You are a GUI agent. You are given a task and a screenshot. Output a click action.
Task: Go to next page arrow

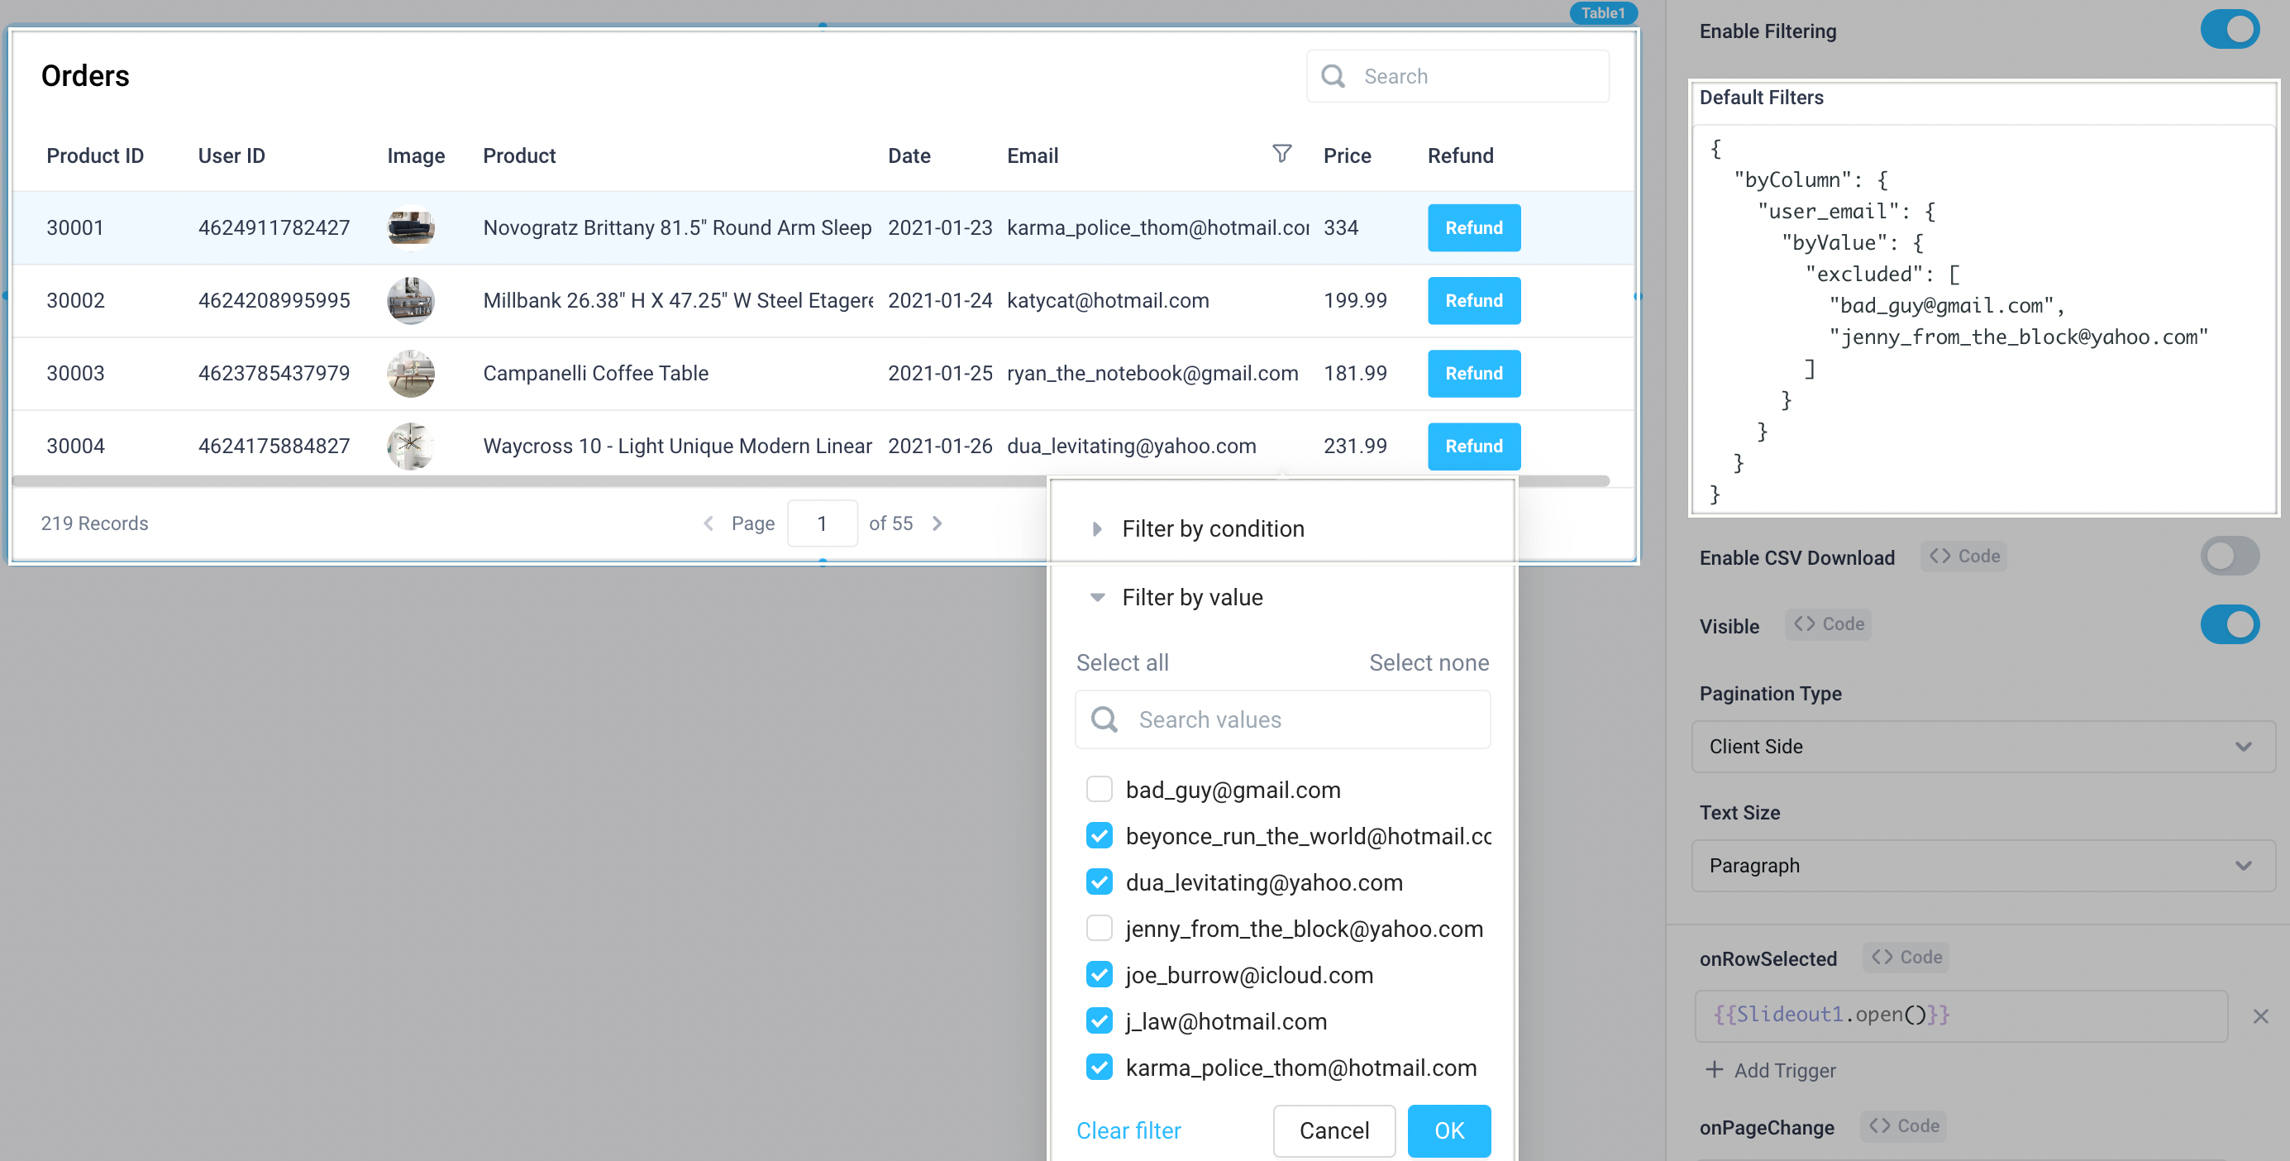click(x=937, y=523)
